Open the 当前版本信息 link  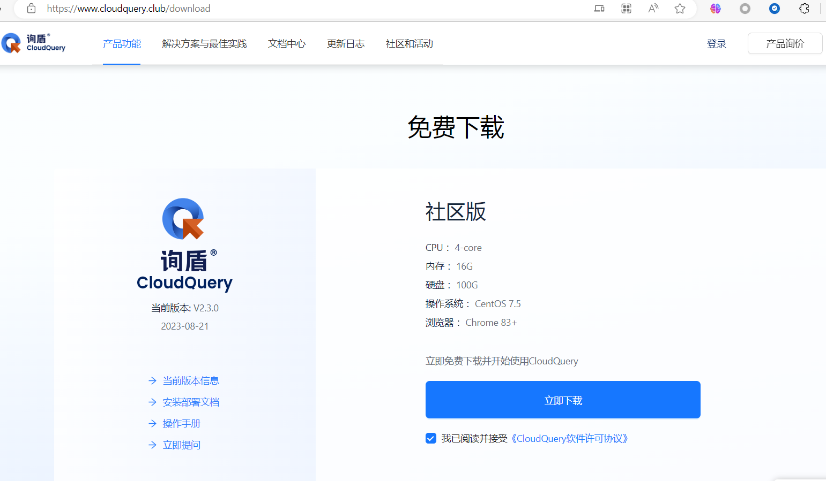point(191,381)
